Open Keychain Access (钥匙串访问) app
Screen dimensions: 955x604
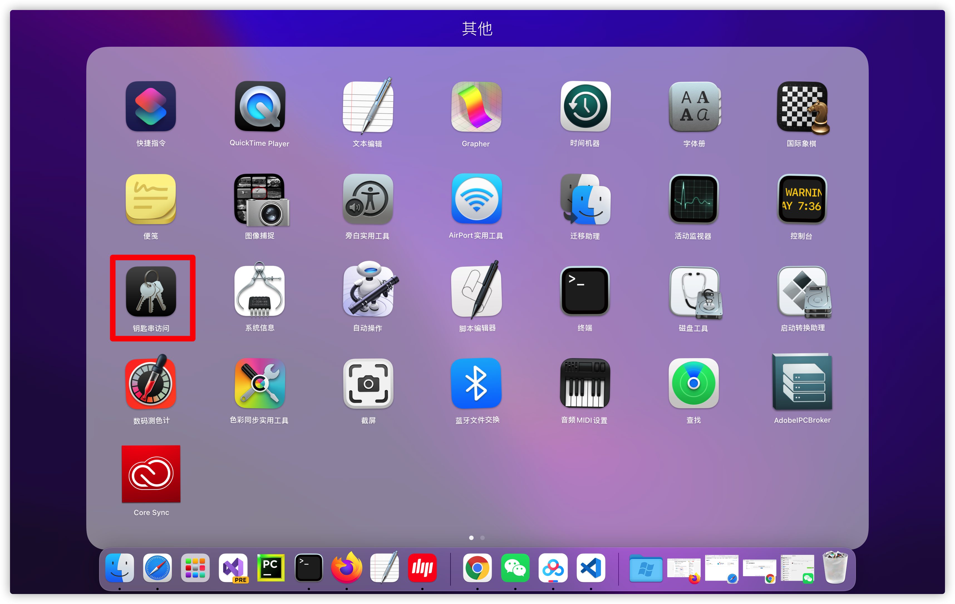(x=151, y=291)
